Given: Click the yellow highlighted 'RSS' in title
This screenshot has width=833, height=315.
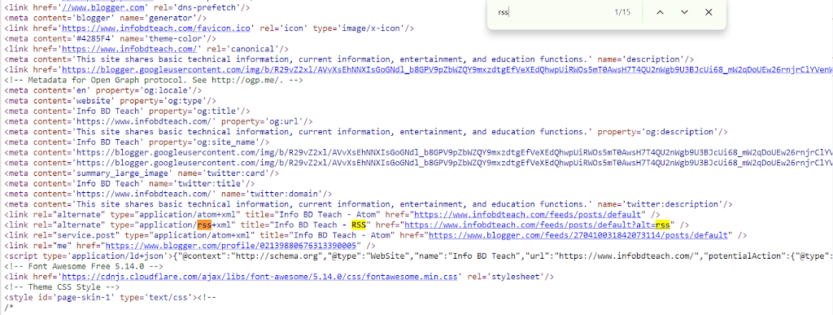Looking at the screenshot, I should click(x=359, y=225).
